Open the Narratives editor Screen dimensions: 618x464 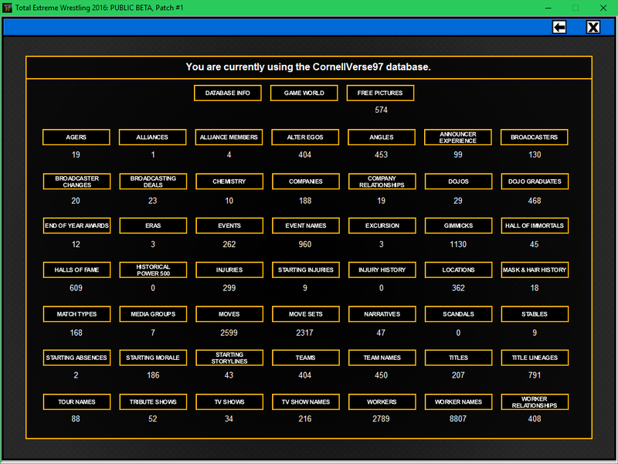point(382,314)
